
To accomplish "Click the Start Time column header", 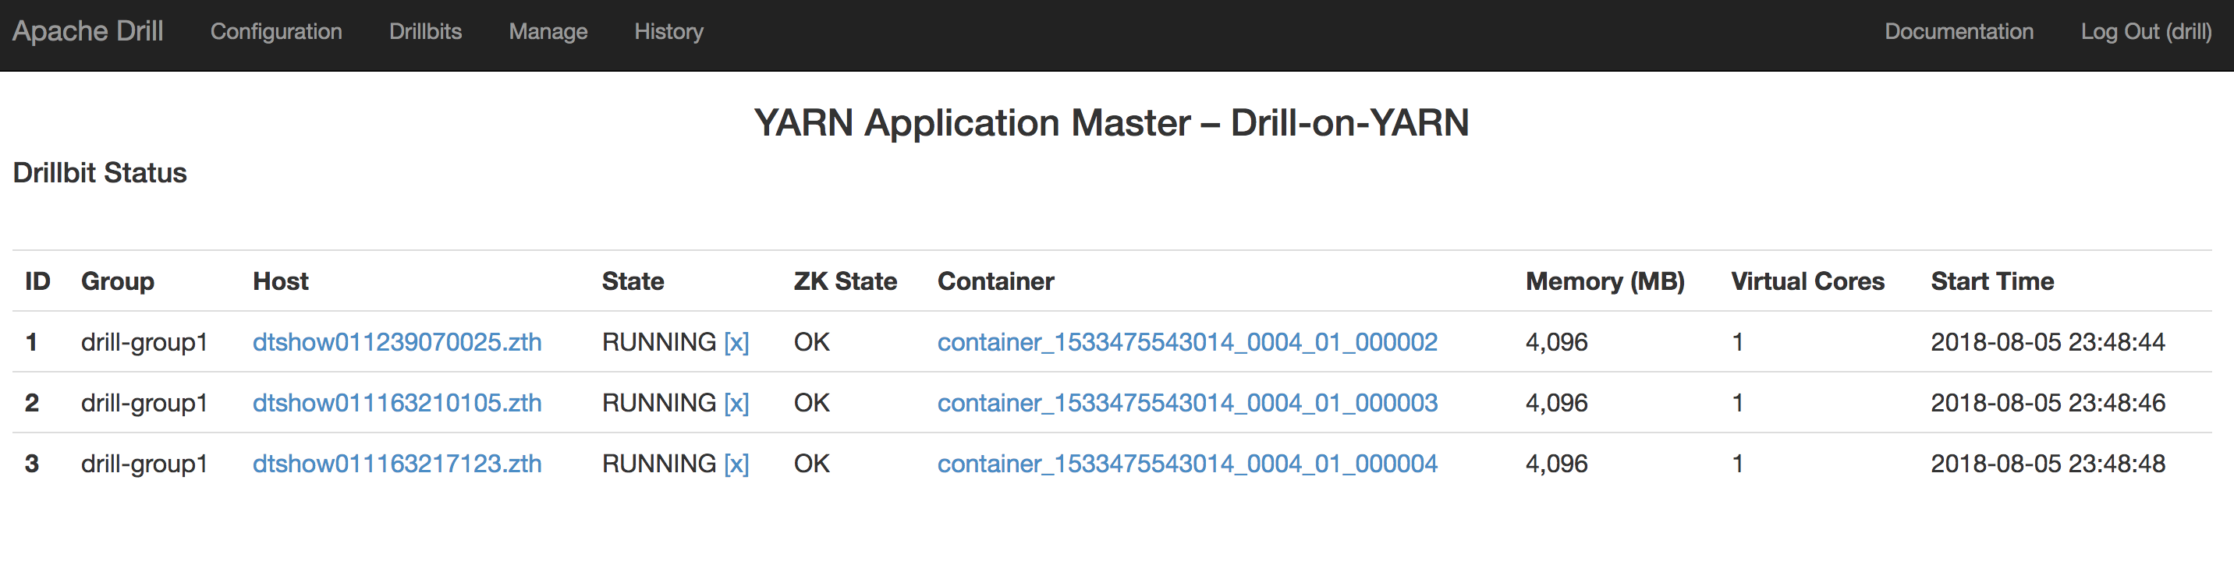I will coord(1992,281).
